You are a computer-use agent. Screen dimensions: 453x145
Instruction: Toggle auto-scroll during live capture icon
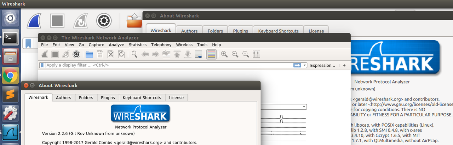click(198, 54)
